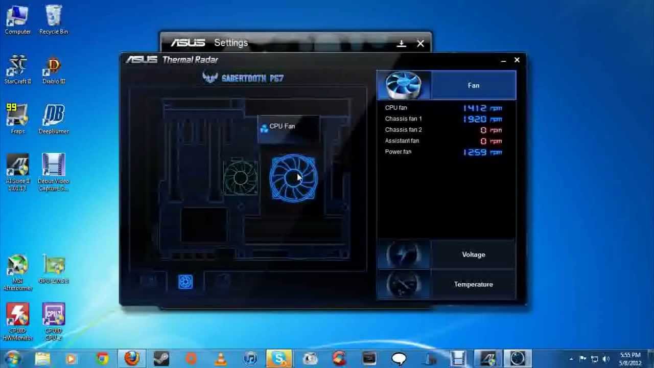The image size is (654, 368).
Task: Show hidden system tray icons
Action: click(x=571, y=359)
